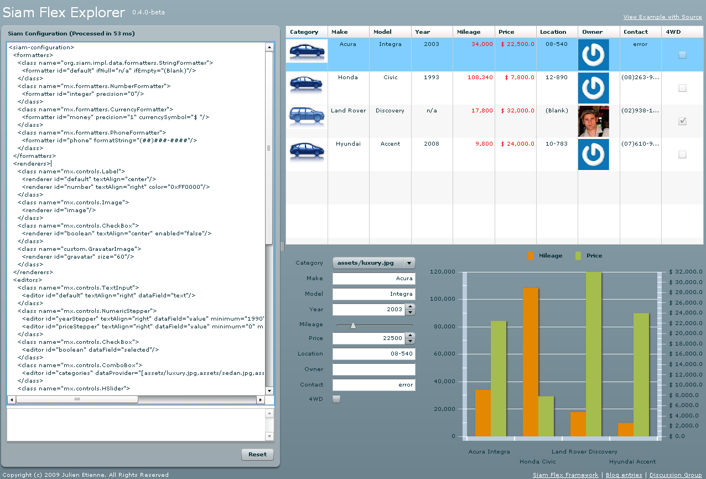
Task: Click the lower text area's scroll up arrow
Action: pos(269,413)
